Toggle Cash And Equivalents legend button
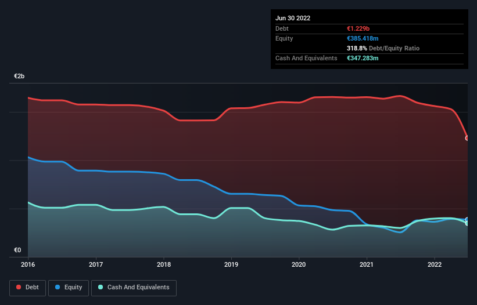Screen dimensions: 477x305 (x=134, y=288)
